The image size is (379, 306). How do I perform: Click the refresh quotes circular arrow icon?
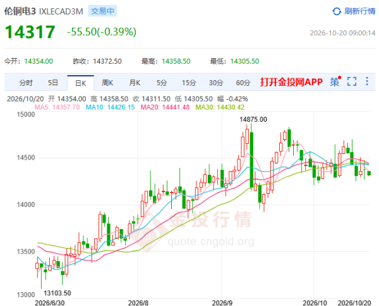click(x=337, y=11)
